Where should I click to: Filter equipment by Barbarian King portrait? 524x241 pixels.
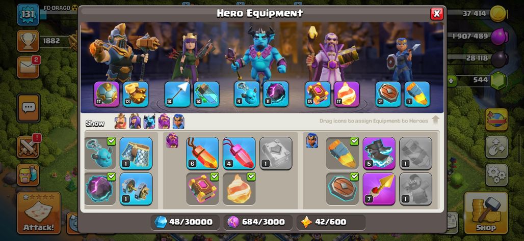pyautogui.click(x=121, y=122)
